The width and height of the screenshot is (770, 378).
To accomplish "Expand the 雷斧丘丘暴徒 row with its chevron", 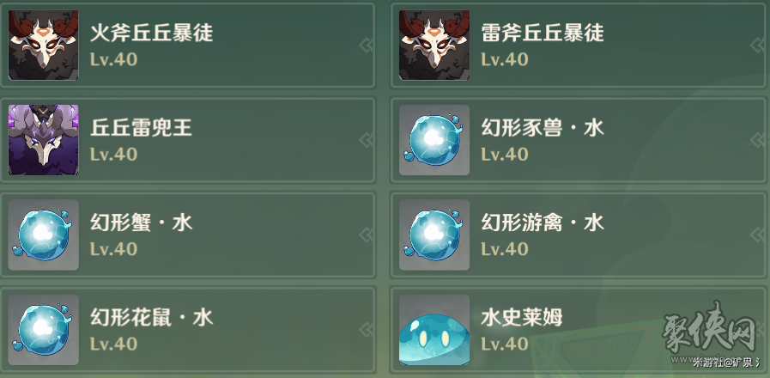I will (x=757, y=46).
